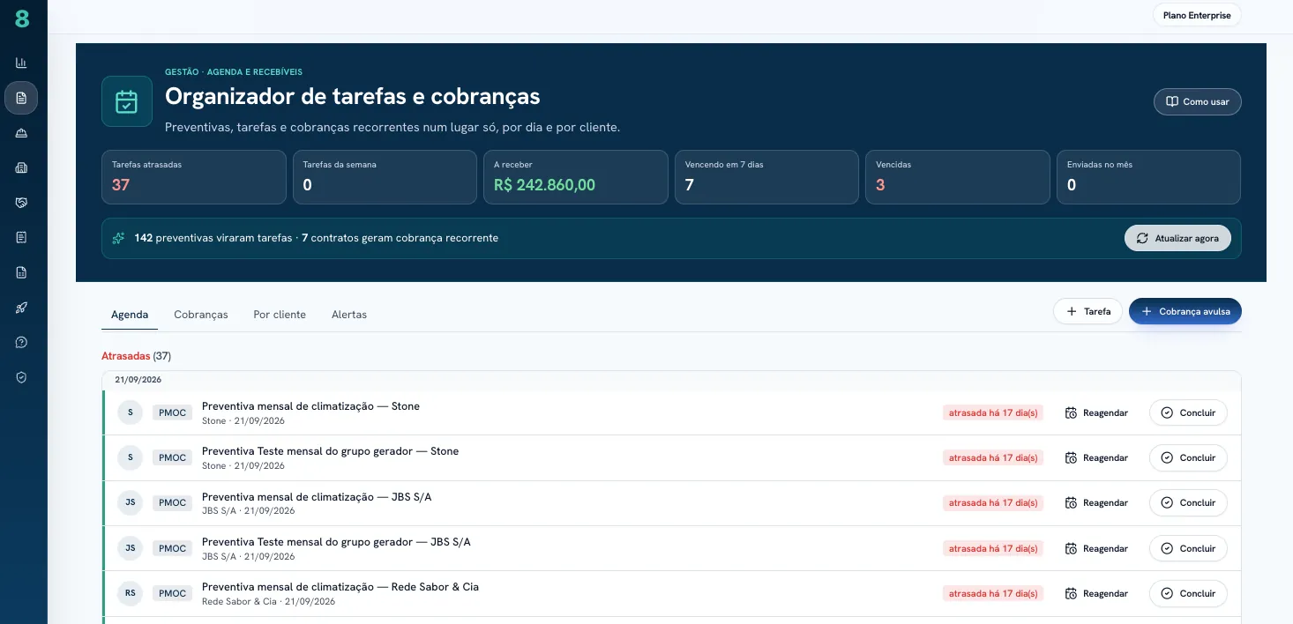Open the hard hat sidebar icon
Image resolution: width=1293 pixels, height=624 pixels.
[x=21, y=133]
